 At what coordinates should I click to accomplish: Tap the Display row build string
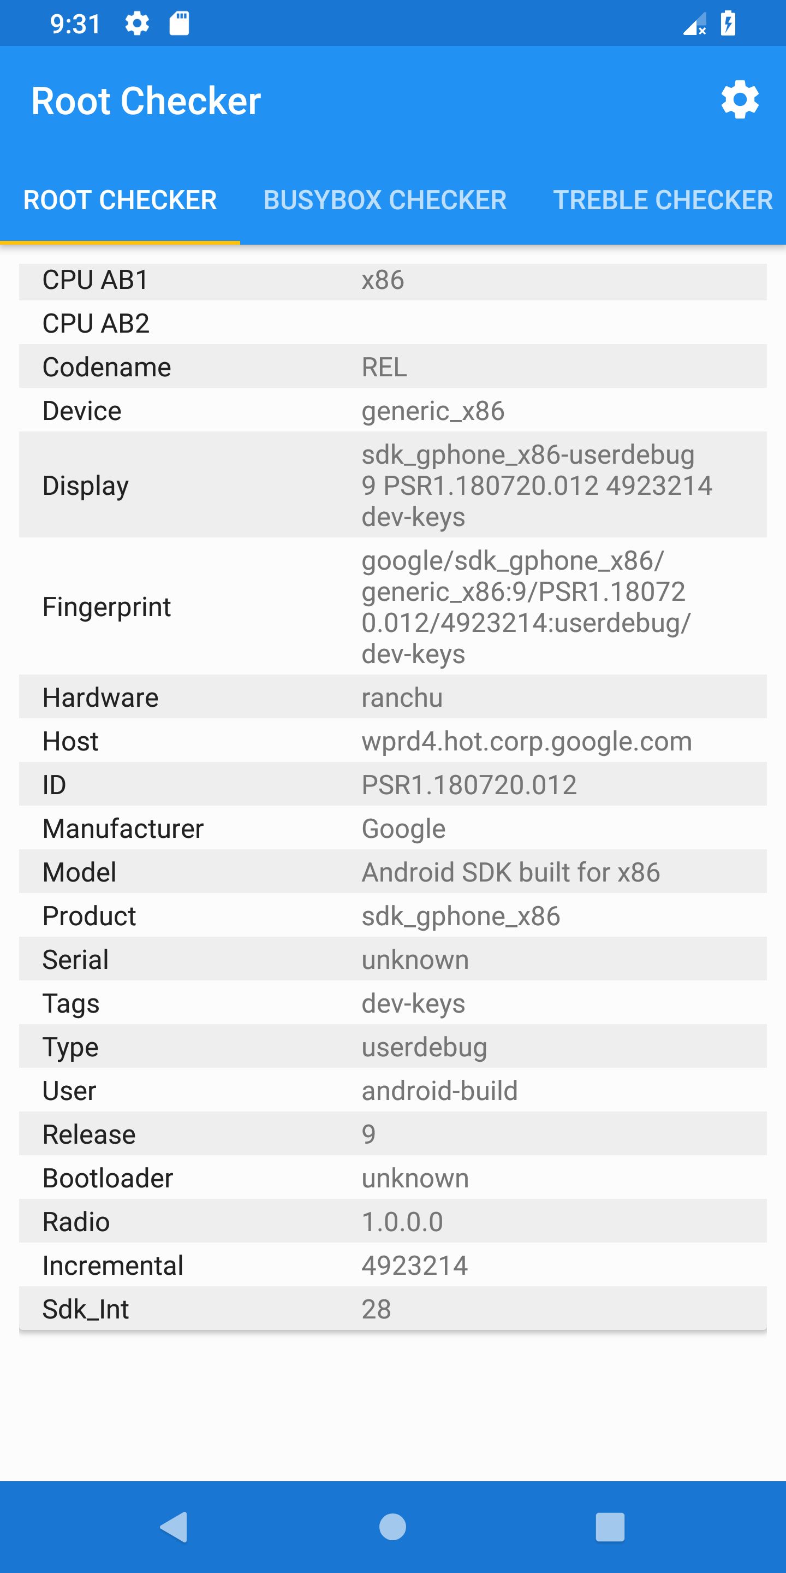[536, 486]
